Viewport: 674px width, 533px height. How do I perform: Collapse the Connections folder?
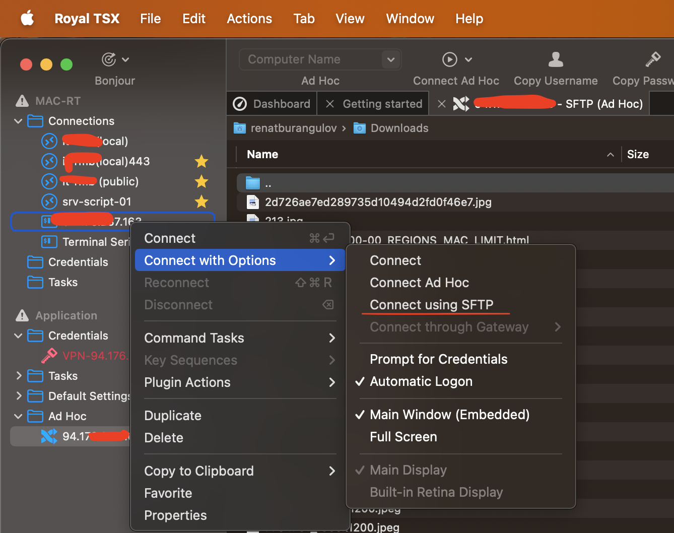[18, 121]
